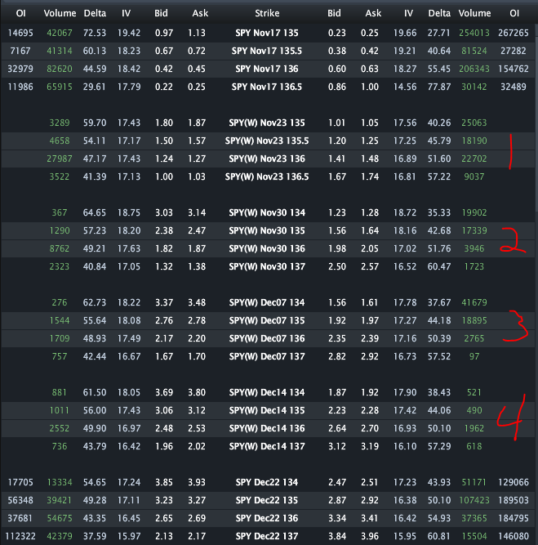538x545 pixels.
Task: Select the SPY Dec22 137 strike label
Action: [267, 536]
